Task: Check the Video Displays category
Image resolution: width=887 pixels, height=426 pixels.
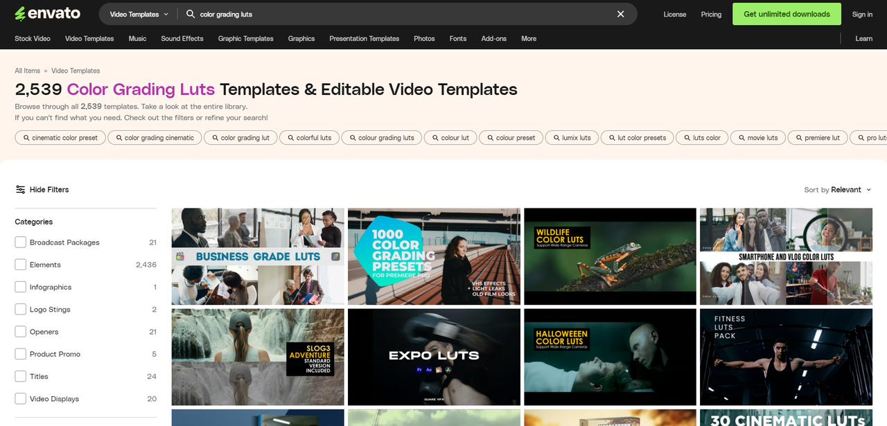Action: coord(21,399)
